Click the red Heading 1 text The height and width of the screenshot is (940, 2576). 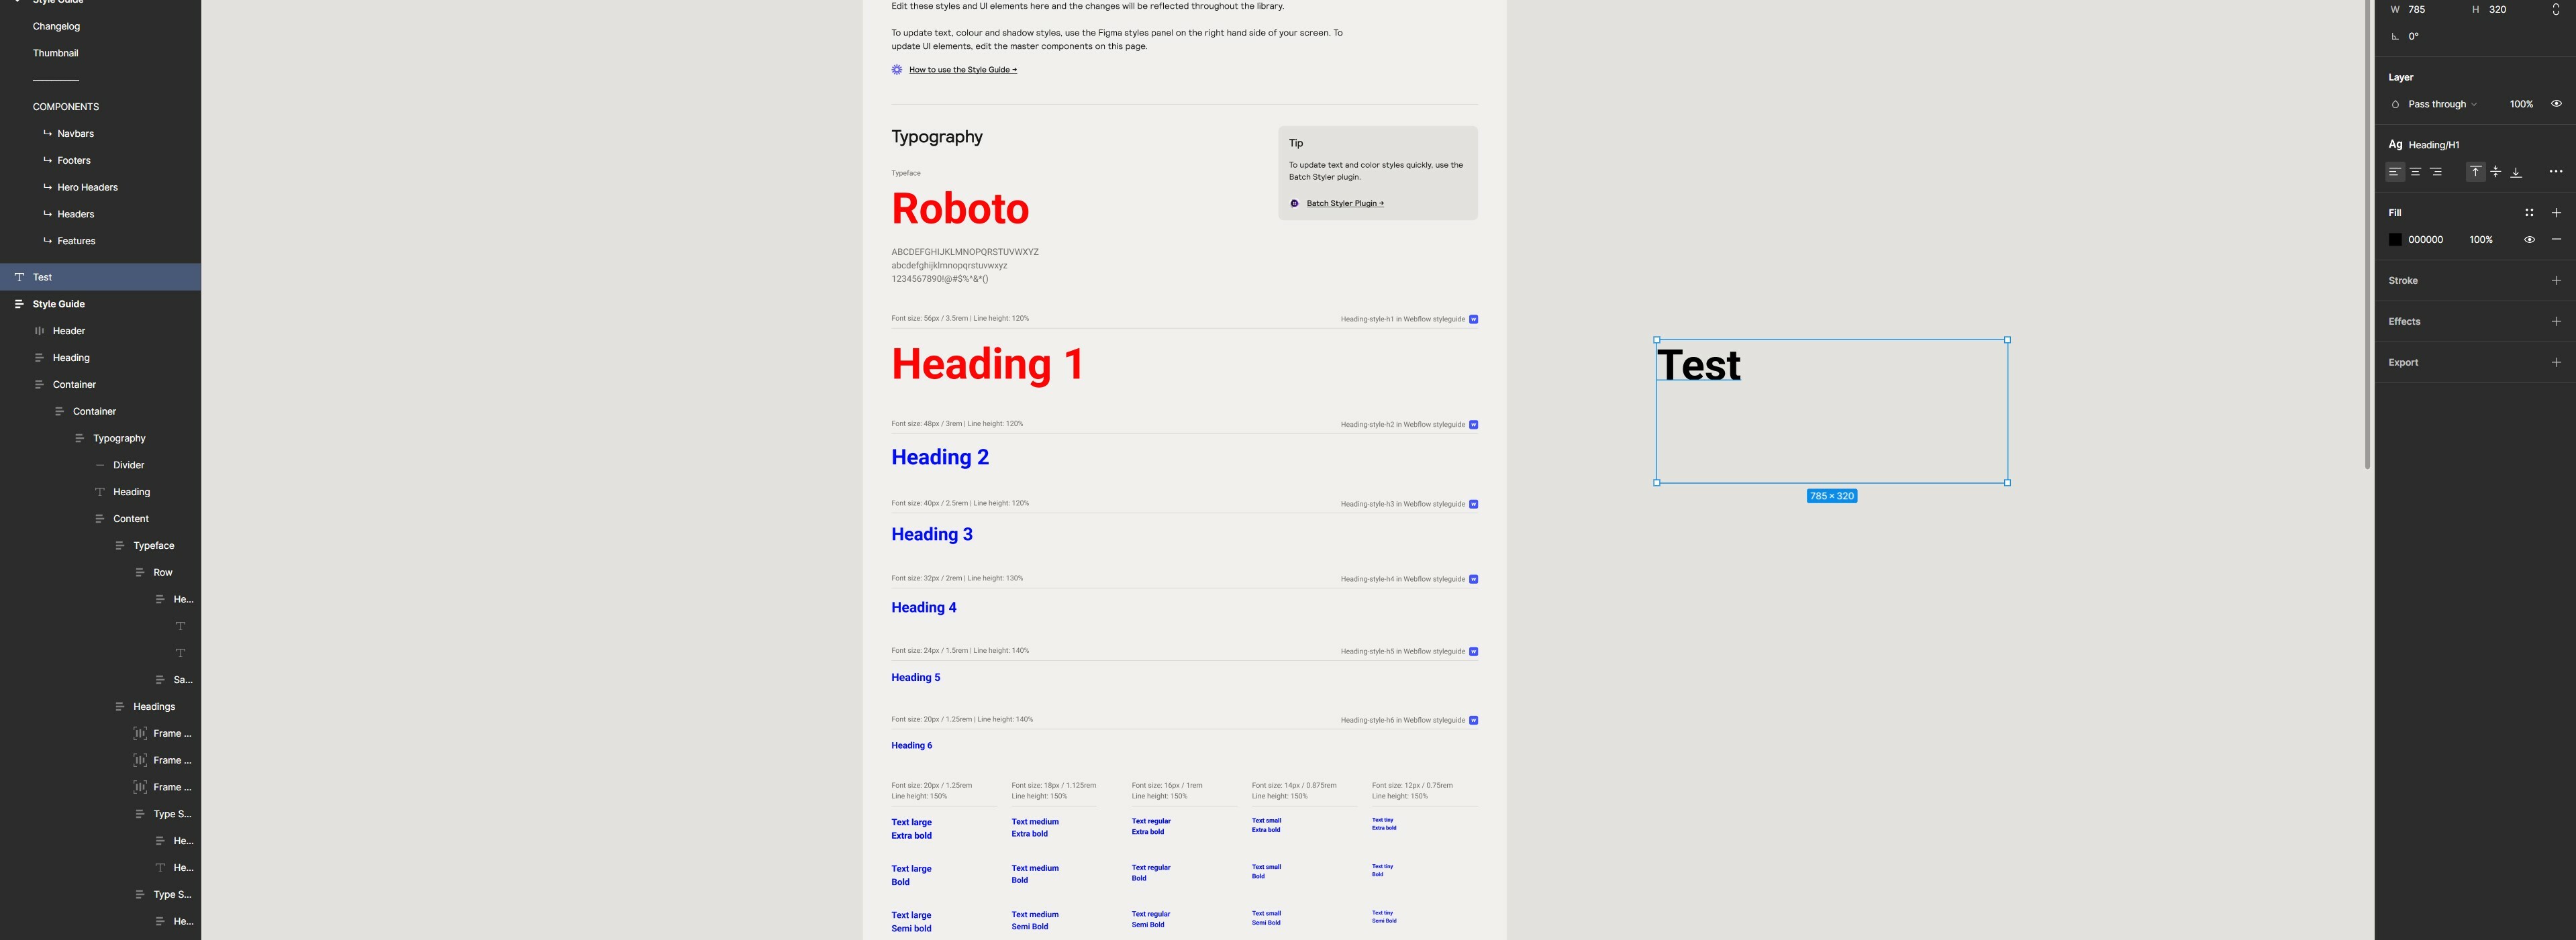pyautogui.click(x=987, y=364)
